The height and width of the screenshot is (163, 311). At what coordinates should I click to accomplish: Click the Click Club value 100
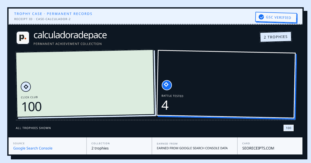coord(31,107)
